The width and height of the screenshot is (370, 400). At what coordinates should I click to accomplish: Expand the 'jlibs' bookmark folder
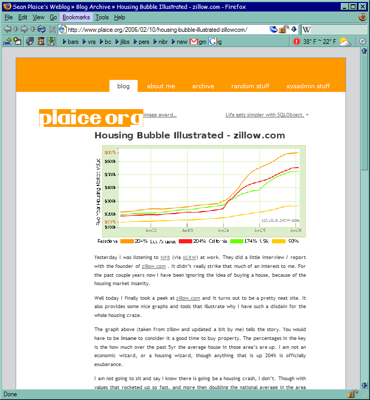tap(122, 42)
